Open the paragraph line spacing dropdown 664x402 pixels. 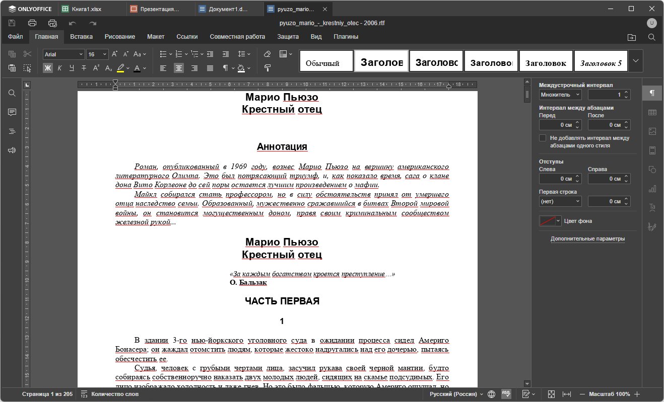244,54
